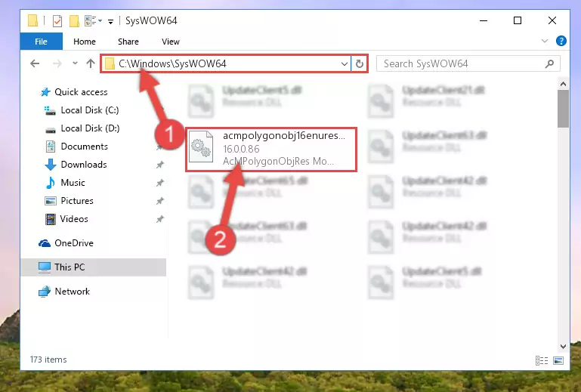
Task: Click the Pictures pin icon
Action: (159, 201)
